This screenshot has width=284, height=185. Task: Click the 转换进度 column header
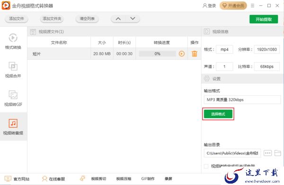(x=162, y=43)
